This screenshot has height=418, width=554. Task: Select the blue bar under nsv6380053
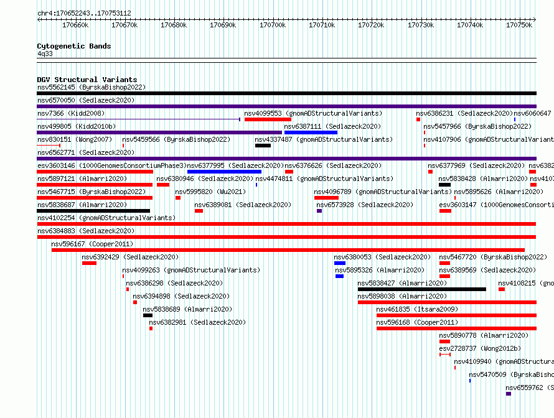pos(340,263)
